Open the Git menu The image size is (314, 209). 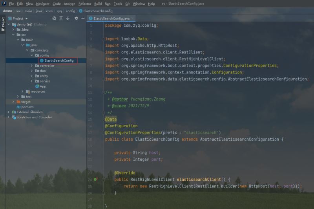[x=127, y=4]
